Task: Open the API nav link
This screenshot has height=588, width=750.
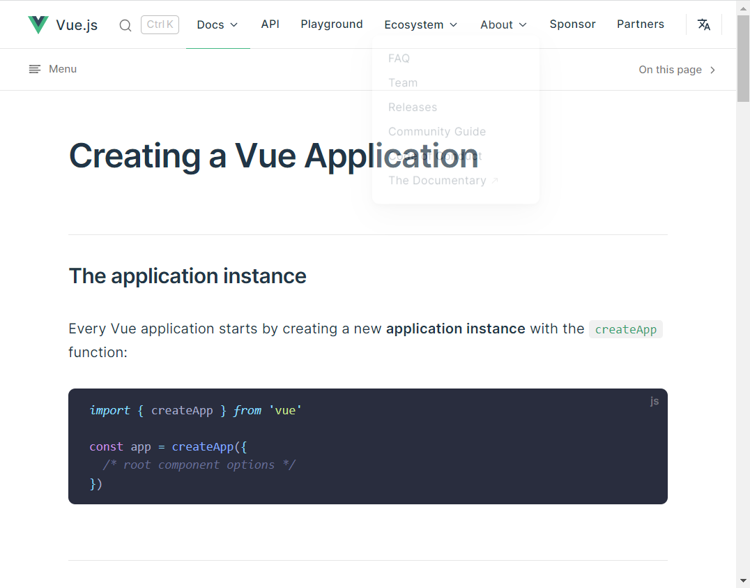Action: pos(270,24)
